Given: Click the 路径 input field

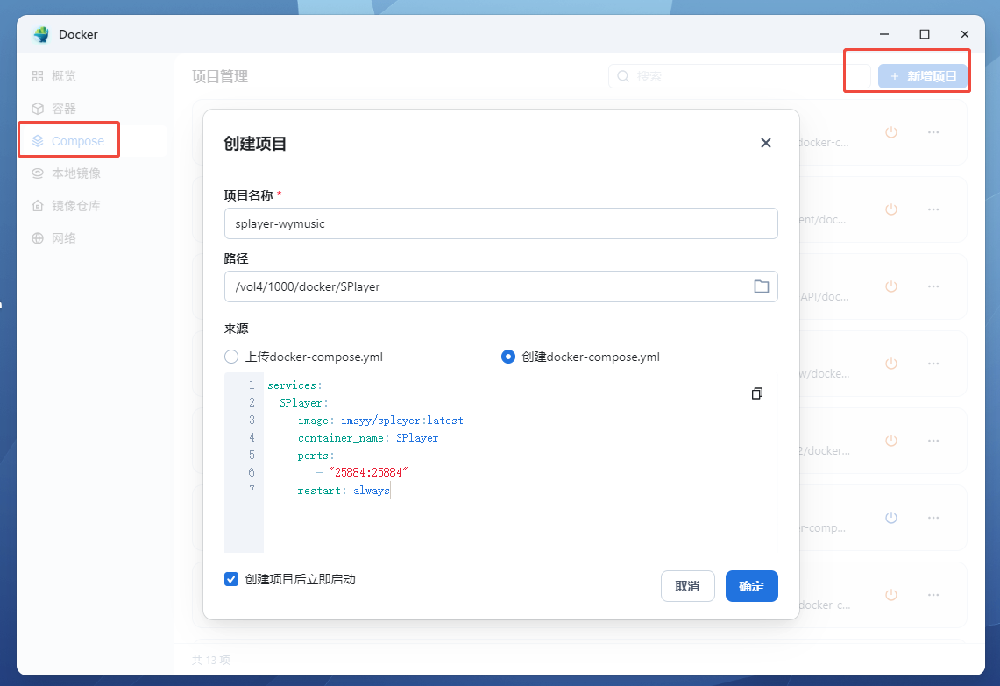Looking at the screenshot, I should point(500,286).
